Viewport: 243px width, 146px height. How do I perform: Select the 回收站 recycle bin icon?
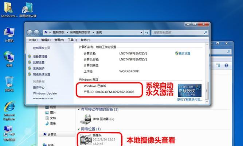click(9, 84)
